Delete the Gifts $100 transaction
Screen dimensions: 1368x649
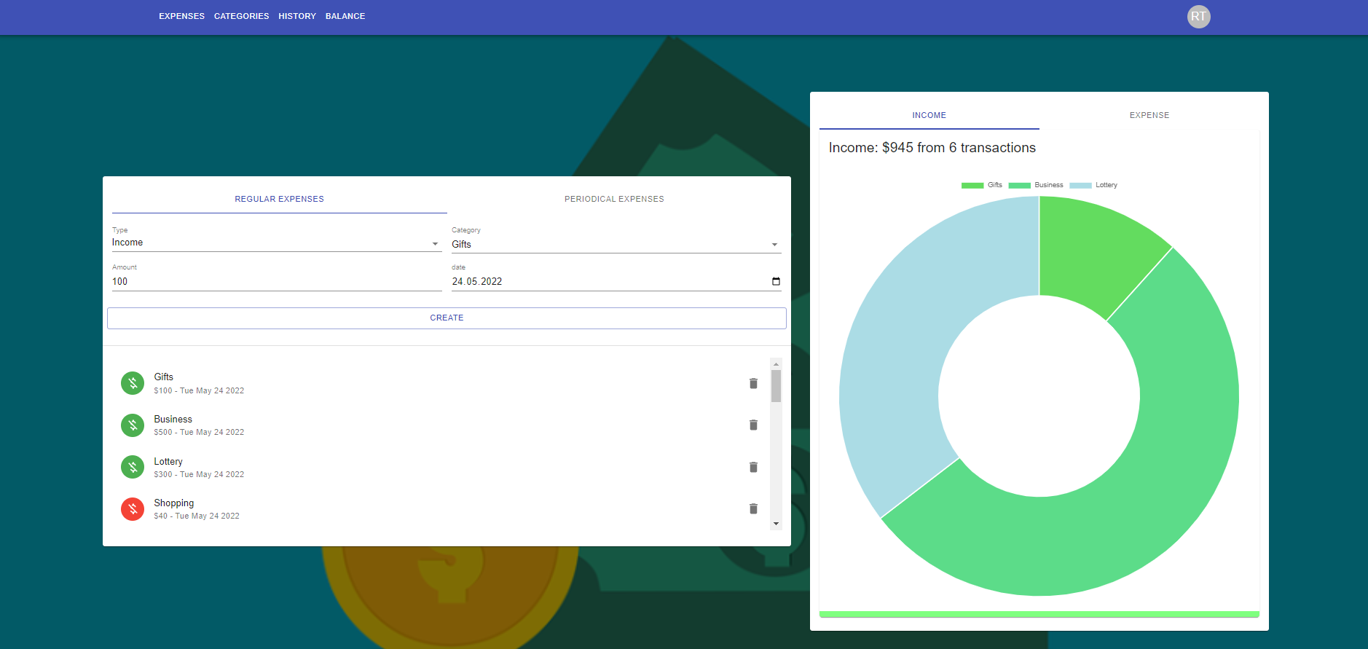pos(753,383)
